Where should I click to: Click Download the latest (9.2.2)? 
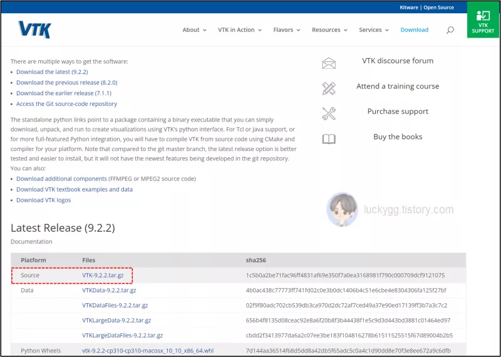coord(52,72)
